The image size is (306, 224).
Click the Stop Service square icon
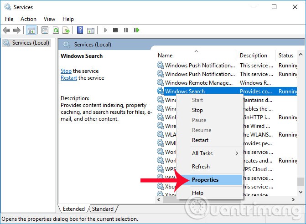115,30
